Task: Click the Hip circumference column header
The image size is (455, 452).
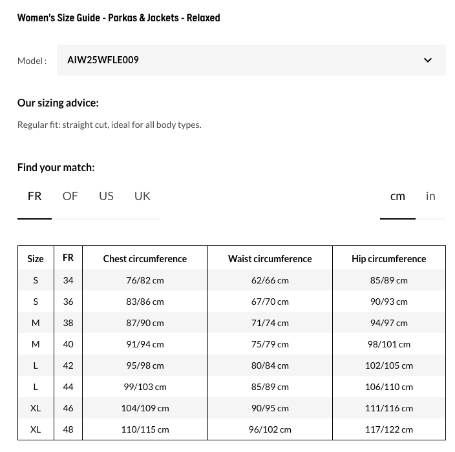Action: pos(388,259)
